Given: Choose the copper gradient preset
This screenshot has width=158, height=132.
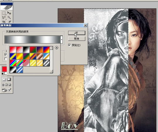Looking at the screenshot, I should pos(40,56).
